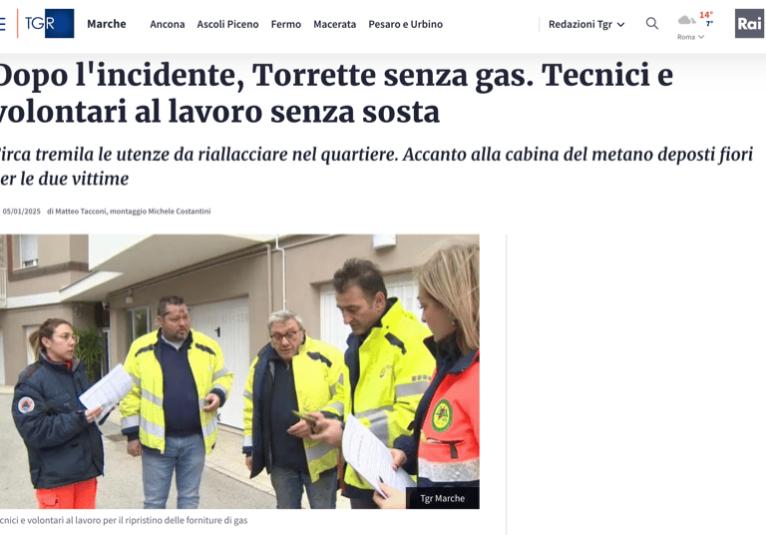Click the Tgr Marche label on video

coord(443,498)
